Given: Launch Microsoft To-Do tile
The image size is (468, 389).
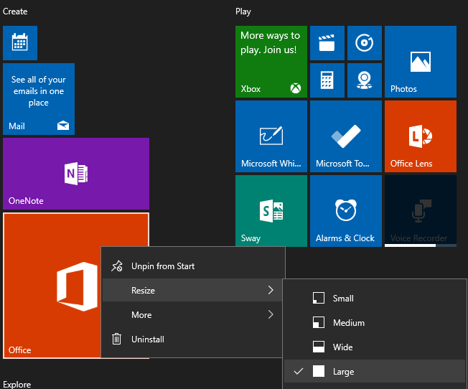Looking at the screenshot, I should (346, 136).
